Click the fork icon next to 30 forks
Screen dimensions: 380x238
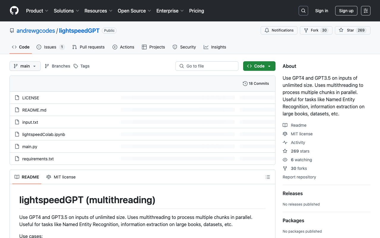285,168
